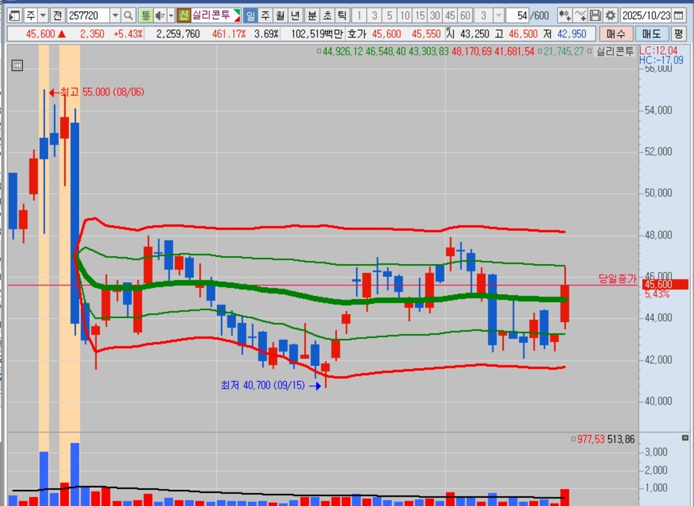
Task: Click the trade value 102,519백만
Action: [317, 34]
